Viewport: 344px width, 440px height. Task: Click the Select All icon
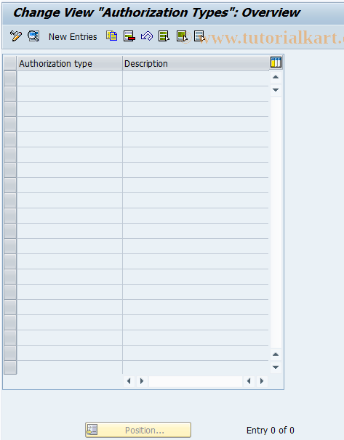click(164, 36)
